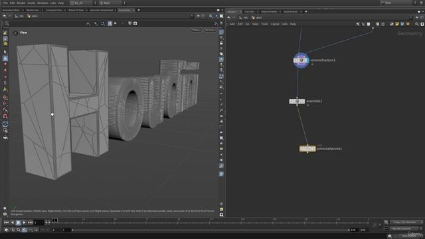
Task: Select the extractallpoints1 node
Action: (307, 149)
